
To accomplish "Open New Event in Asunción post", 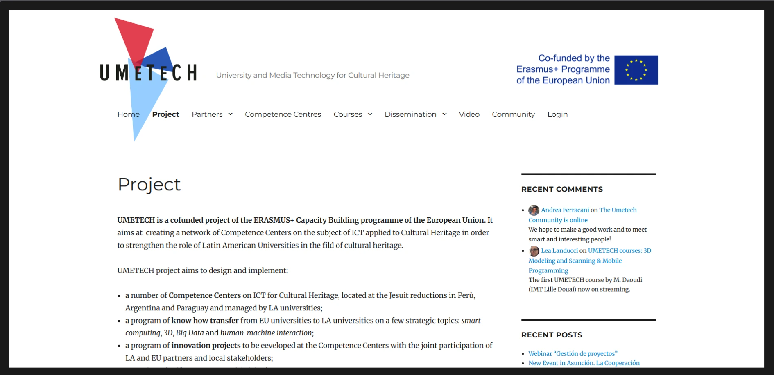I will (x=584, y=363).
